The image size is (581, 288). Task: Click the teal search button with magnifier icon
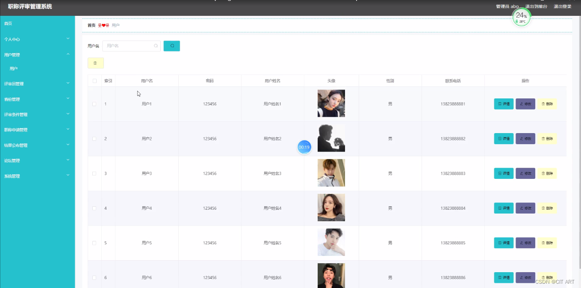coord(172,46)
